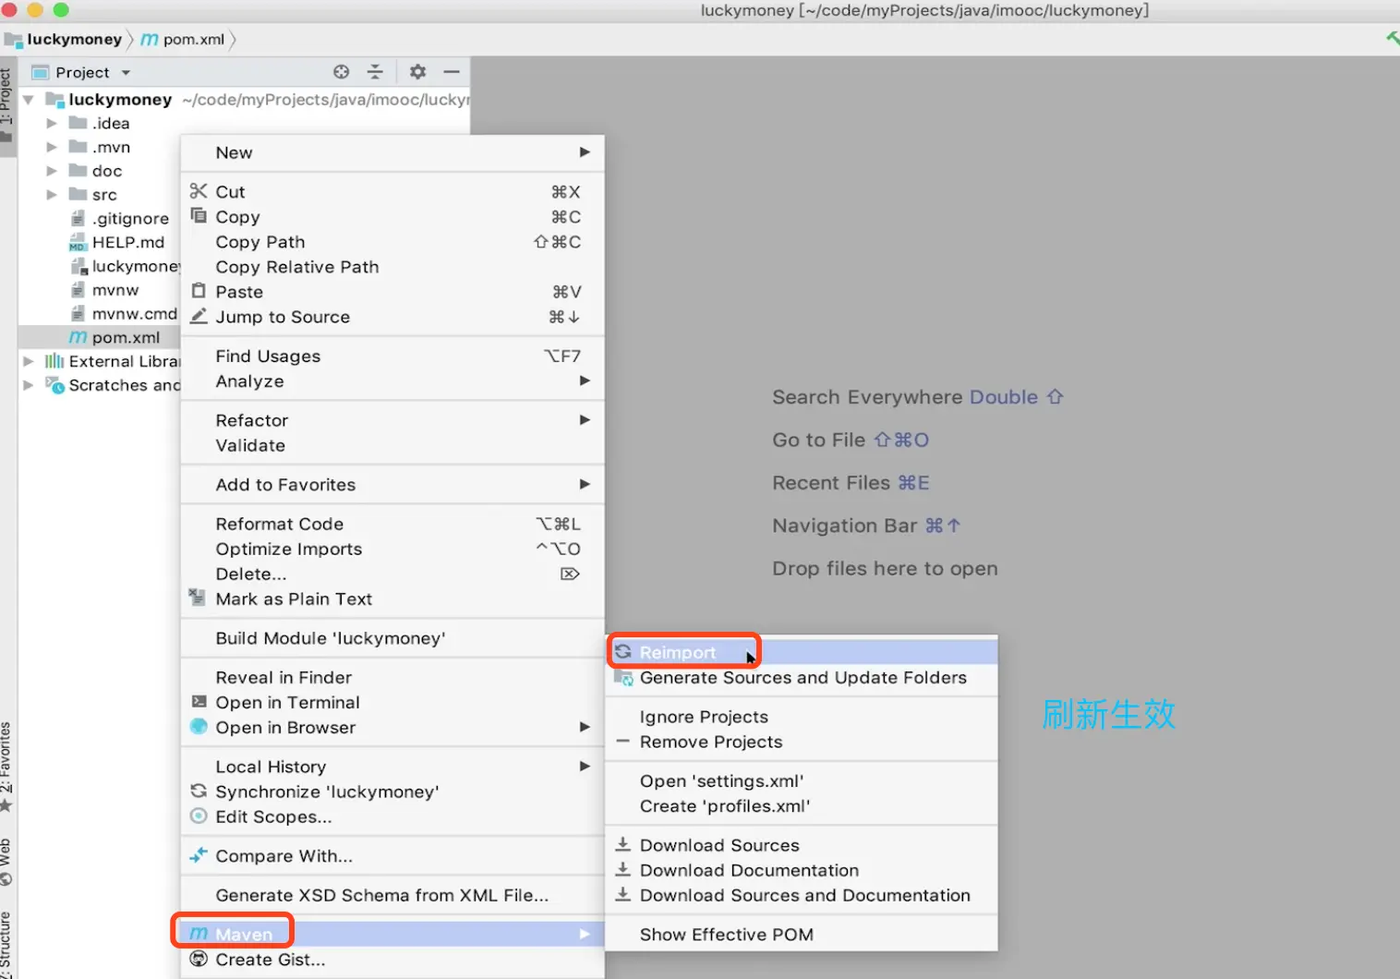Click the locate/scroll-from-source target icon
This screenshot has width=1400, height=979.
(x=342, y=72)
